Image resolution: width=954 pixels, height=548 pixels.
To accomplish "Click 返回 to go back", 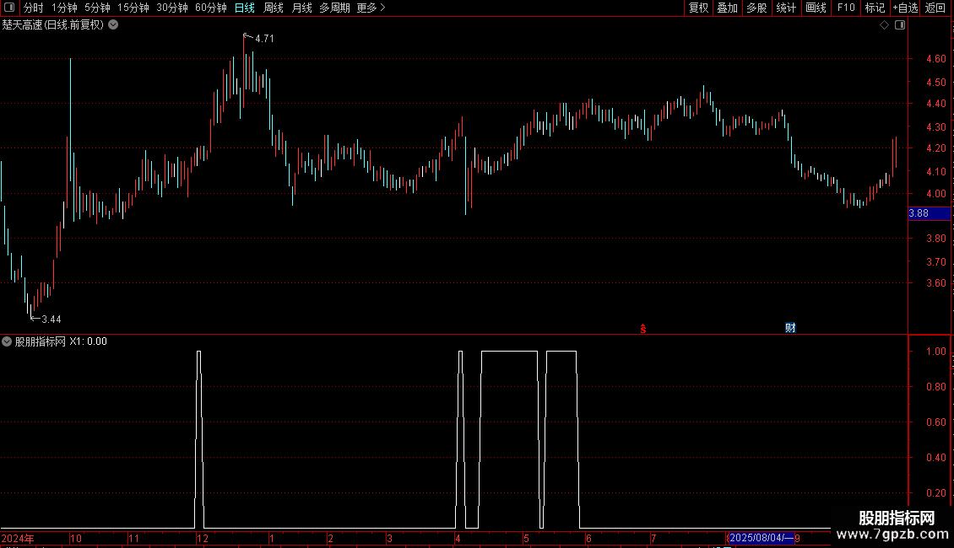I will [x=935, y=8].
